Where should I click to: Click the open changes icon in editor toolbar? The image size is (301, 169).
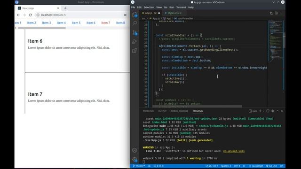pos(271,13)
